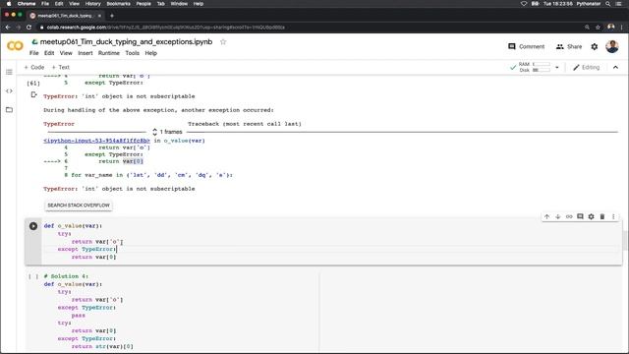The image size is (629, 354).
Task: Open the Comment panel
Action: (x=527, y=46)
